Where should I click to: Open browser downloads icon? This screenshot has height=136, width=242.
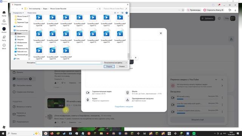click(235, 10)
